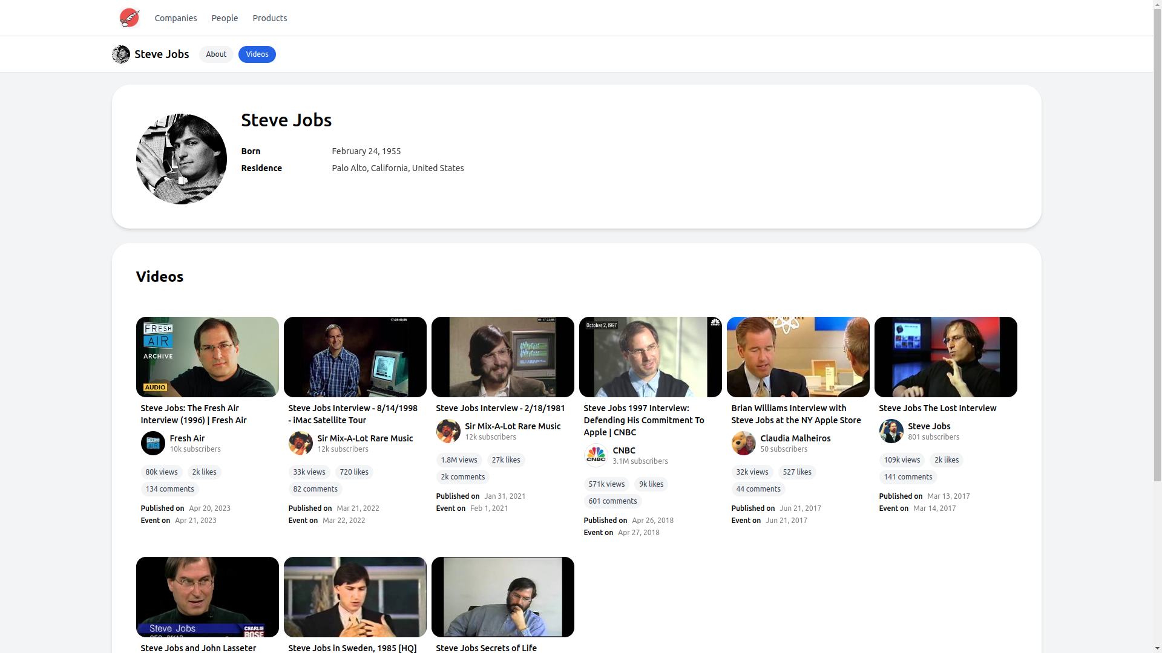Image resolution: width=1162 pixels, height=653 pixels.
Task: Click the '571k views' badge
Action: click(606, 484)
